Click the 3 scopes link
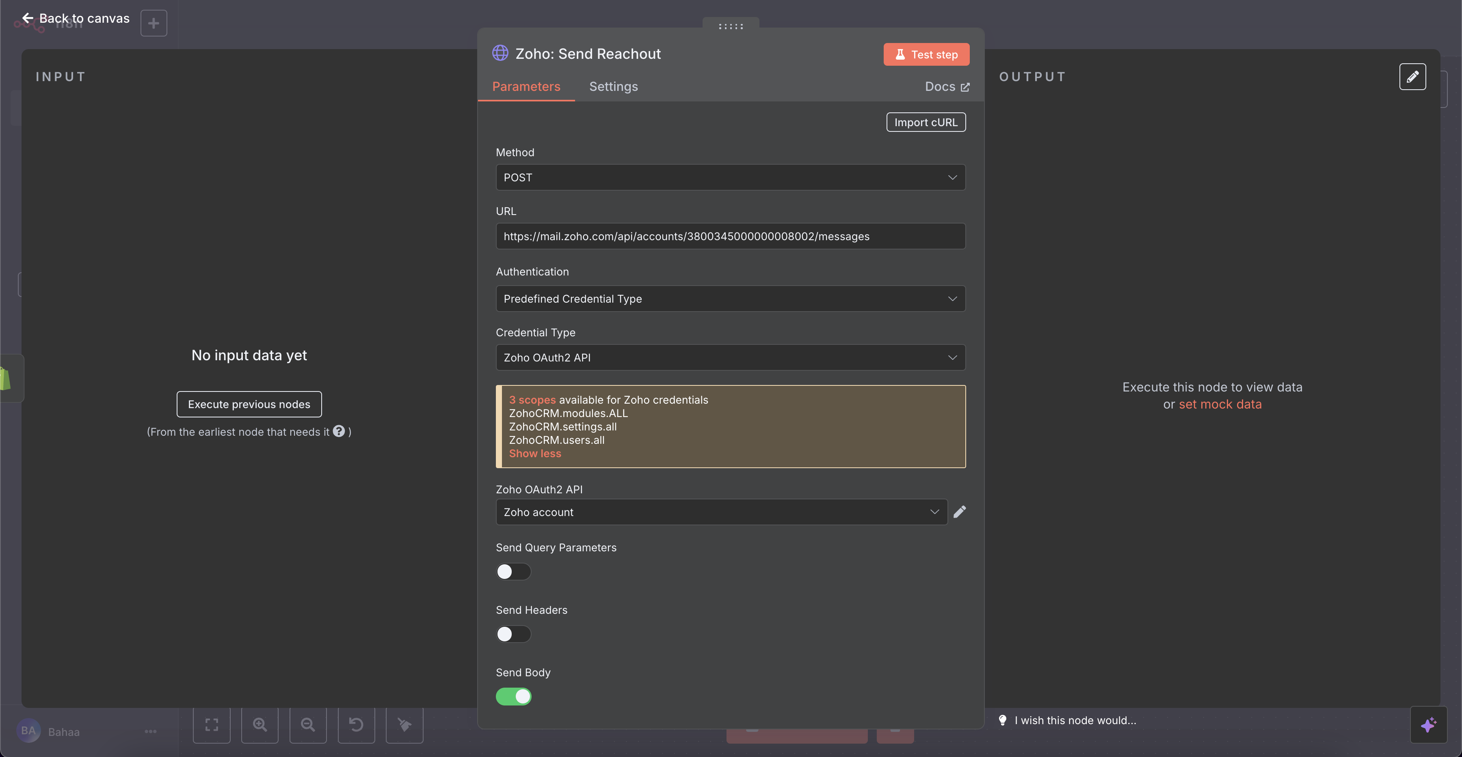 click(x=532, y=400)
